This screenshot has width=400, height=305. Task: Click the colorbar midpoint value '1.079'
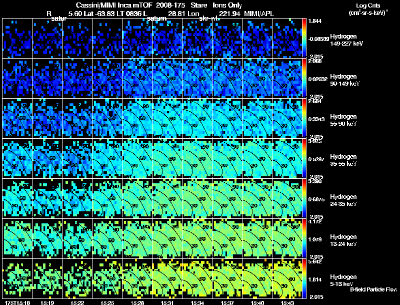pyautogui.click(x=315, y=239)
